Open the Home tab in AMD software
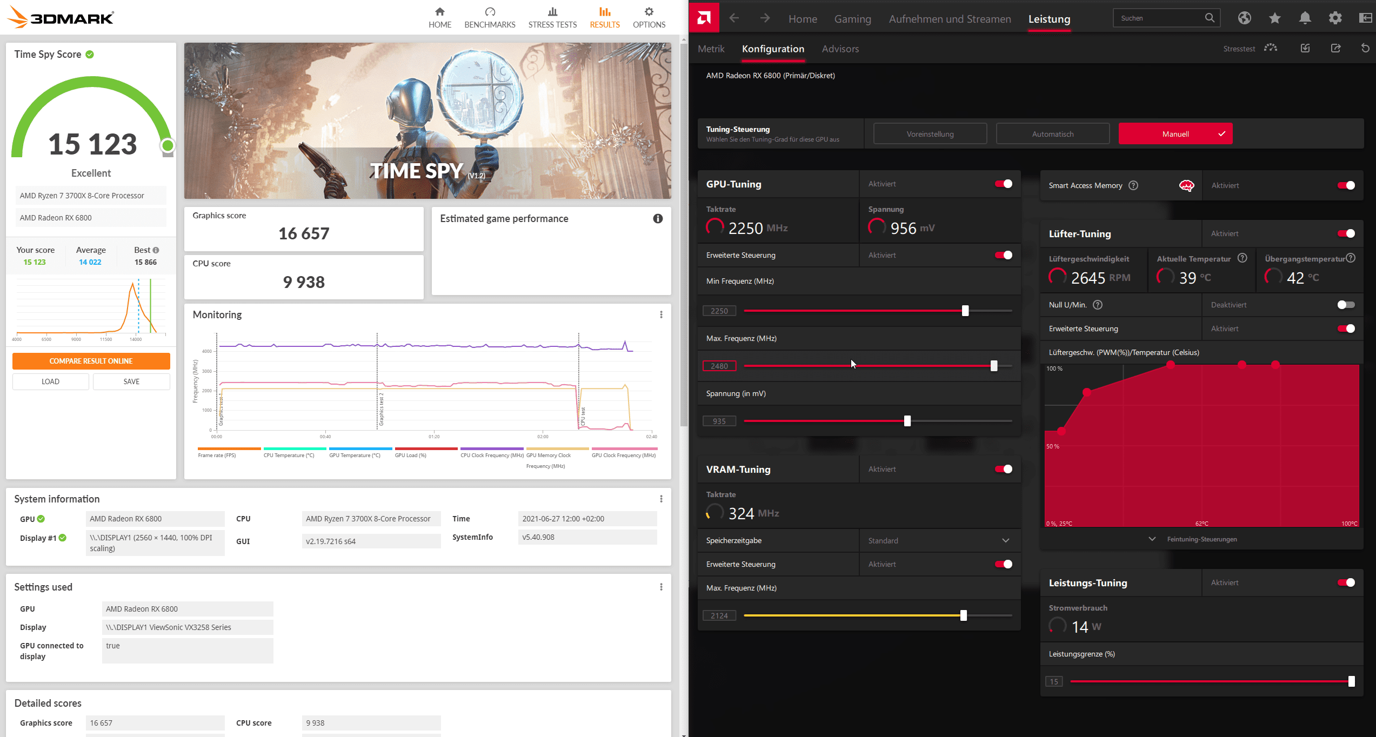 pos(803,19)
